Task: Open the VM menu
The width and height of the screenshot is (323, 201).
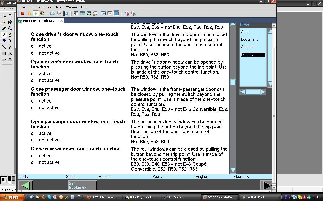Action: pyautogui.click(x=50, y=7)
